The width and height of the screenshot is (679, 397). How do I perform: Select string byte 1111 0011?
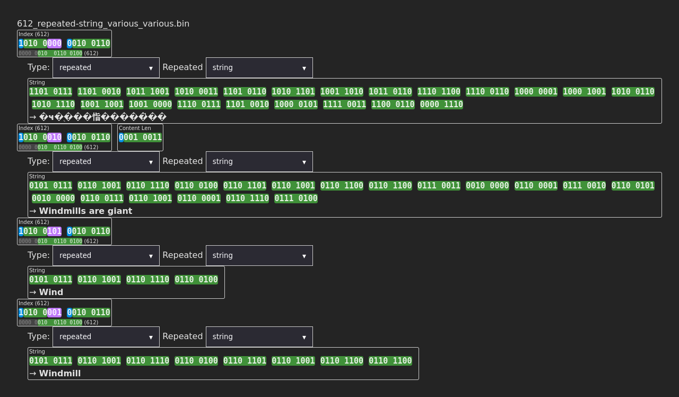[344, 105]
